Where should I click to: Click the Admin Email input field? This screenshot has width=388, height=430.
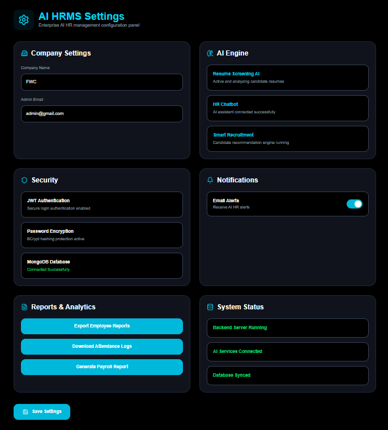pyautogui.click(x=102, y=114)
